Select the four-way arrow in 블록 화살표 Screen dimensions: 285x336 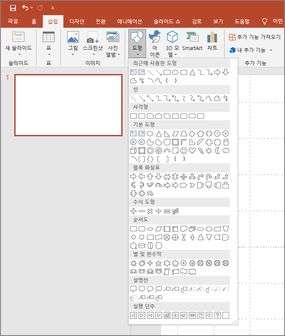click(184, 177)
